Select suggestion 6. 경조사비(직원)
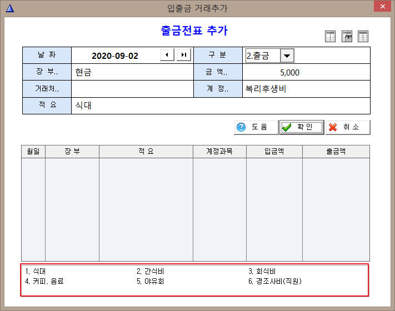 275,281
